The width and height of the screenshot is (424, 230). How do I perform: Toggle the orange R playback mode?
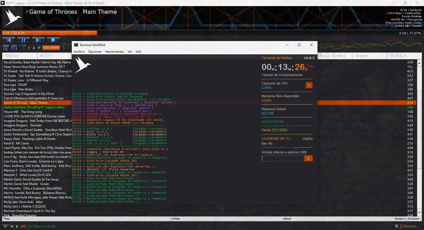click(29, 48)
